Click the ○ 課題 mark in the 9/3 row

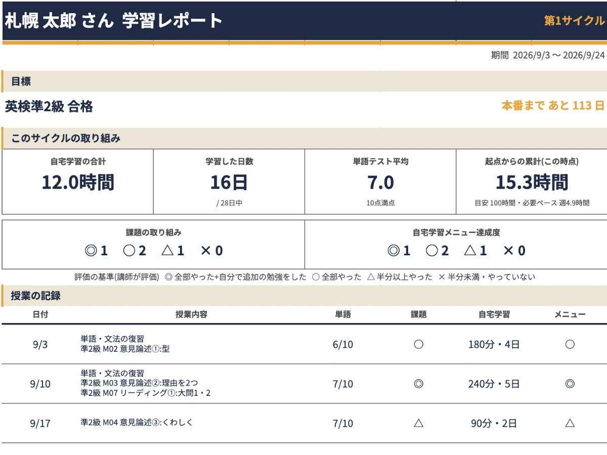click(418, 345)
